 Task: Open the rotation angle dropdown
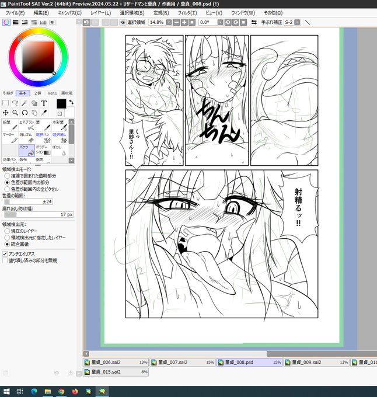pyautogui.click(x=220, y=22)
